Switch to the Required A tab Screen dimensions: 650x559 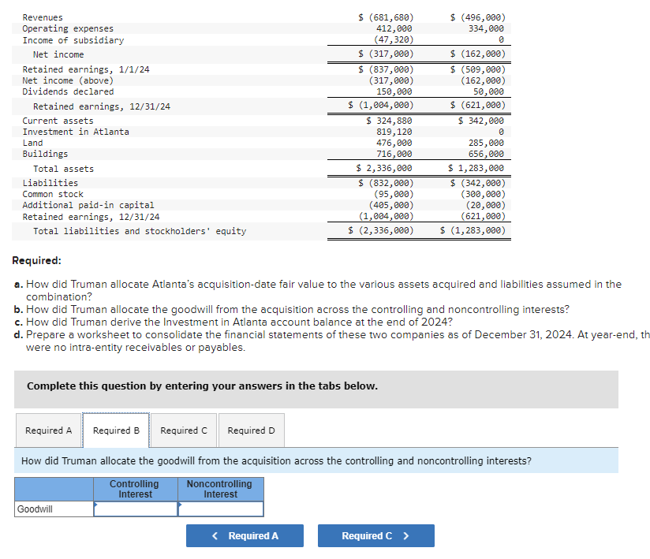click(x=48, y=430)
